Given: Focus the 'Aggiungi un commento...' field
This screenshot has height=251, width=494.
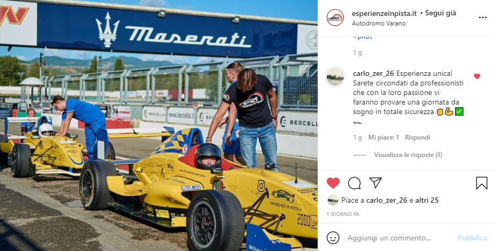Looking at the screenshot, I should (398, 238).
